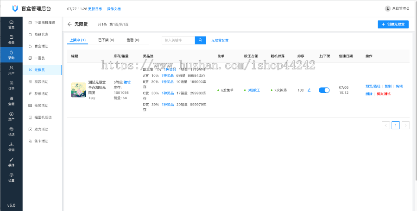
Task: Open 盲盒活动 in the submenu
Action: click(x=42, y=46)
